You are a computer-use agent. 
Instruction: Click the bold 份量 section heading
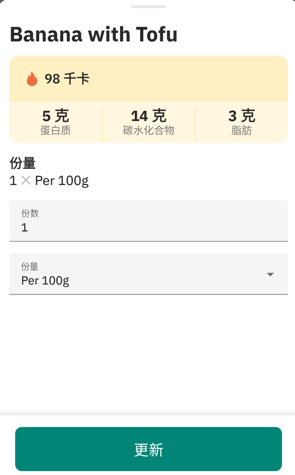23,163
